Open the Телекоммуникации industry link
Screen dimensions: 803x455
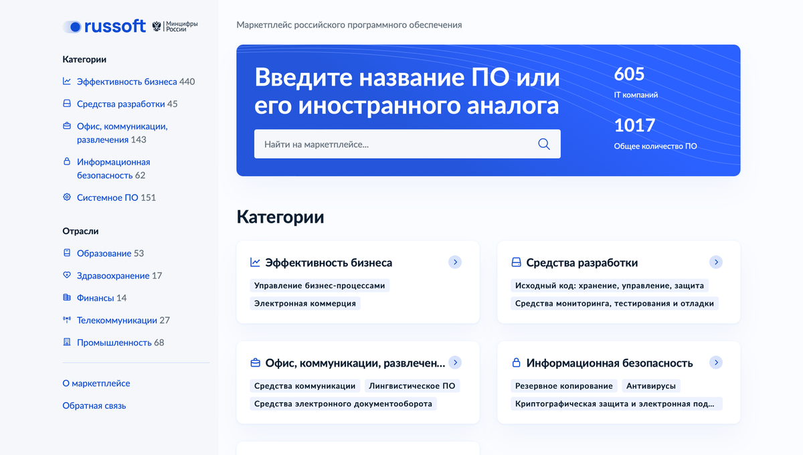pyautogui.click(x=117, y=320)
